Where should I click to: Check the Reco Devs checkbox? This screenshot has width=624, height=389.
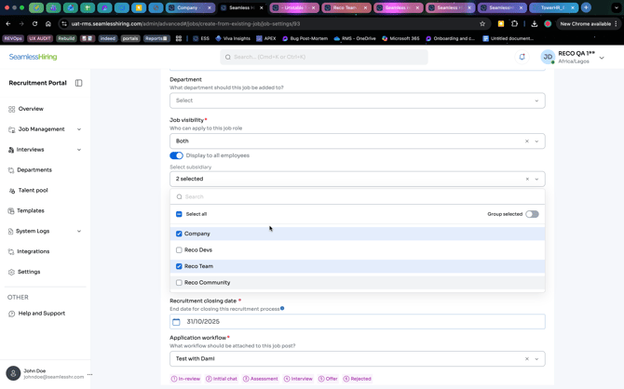[x=179, y=250]
